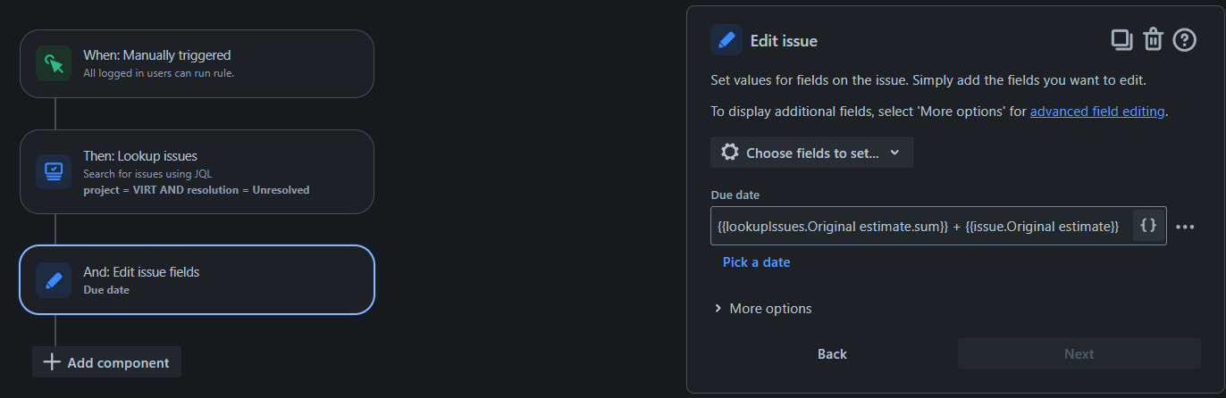Screen dimensions: 1226x398
Task: Select the Manually triggered rule step
Action: point(197,63)
